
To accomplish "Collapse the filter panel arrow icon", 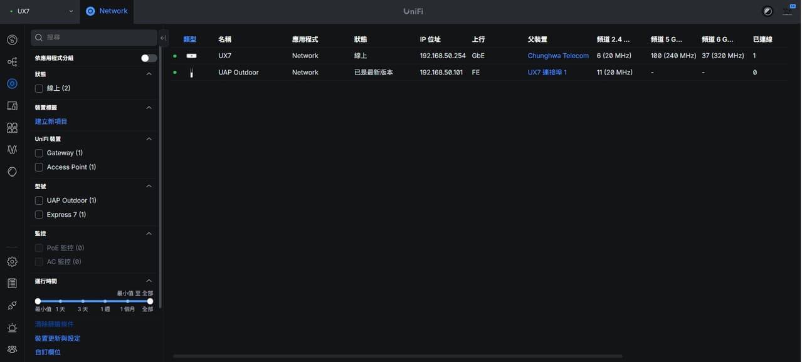I will [164, 38].
